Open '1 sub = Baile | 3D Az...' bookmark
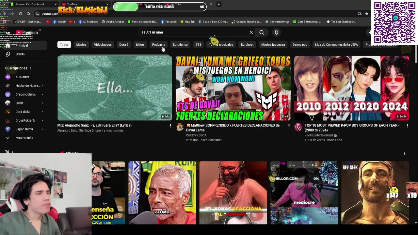 coord(213,22)
